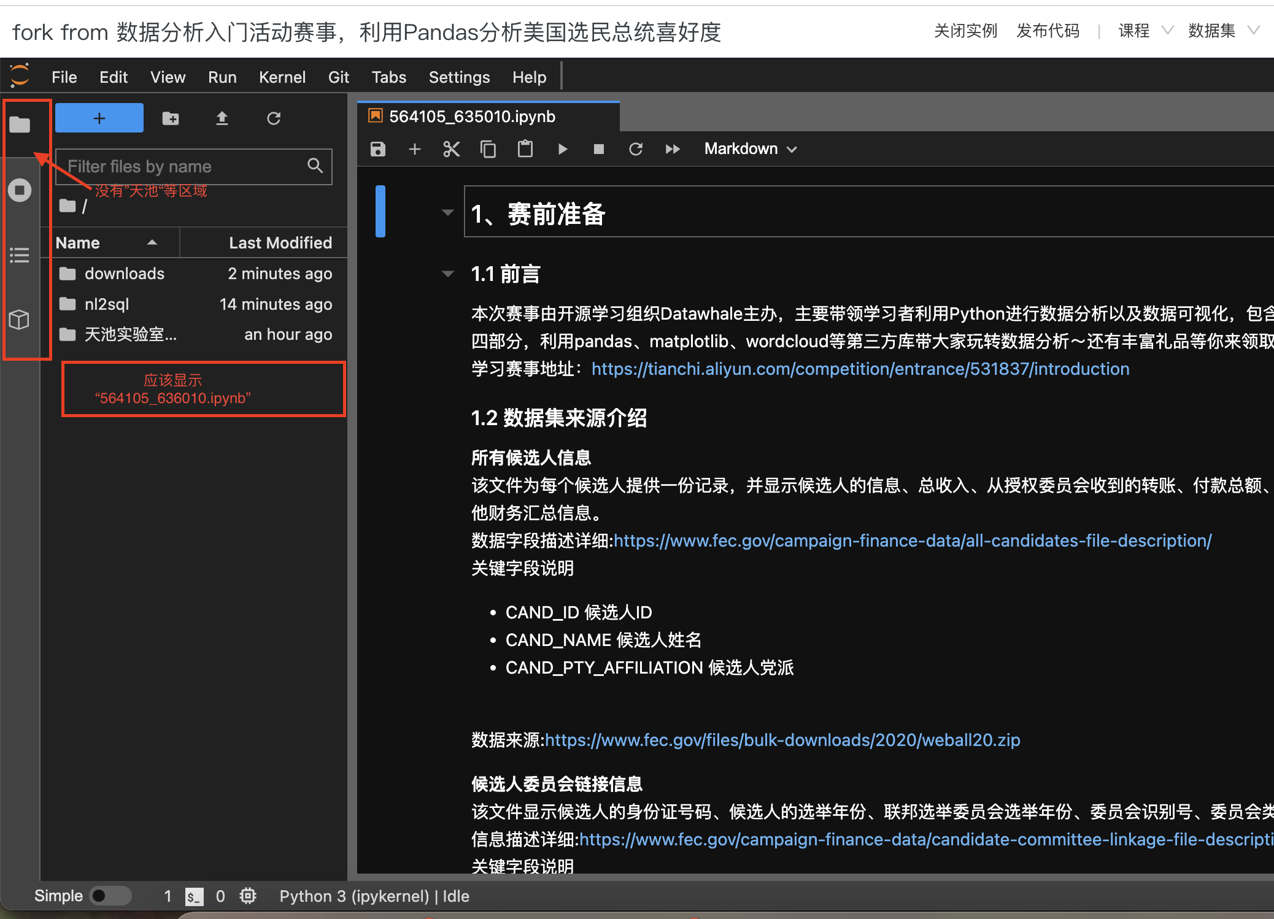This screenshot has width=1274, height=919.
Task: Click the terminal count icon in status bar
Action: [194, 897]
